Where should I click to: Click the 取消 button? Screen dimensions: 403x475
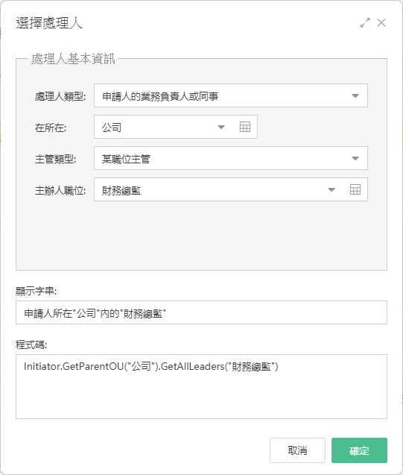click(297, 450)
